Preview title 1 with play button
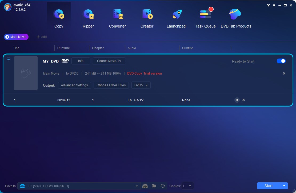The height and width of the screenshot is (193, 296). (x=237, y=100)
